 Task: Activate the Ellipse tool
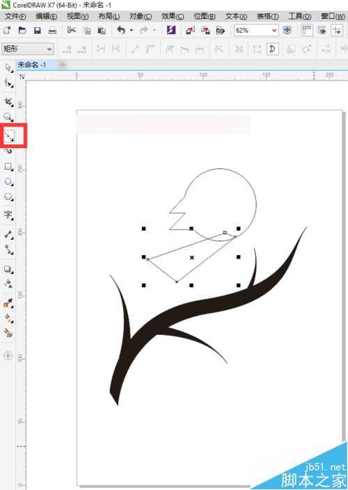8,181
